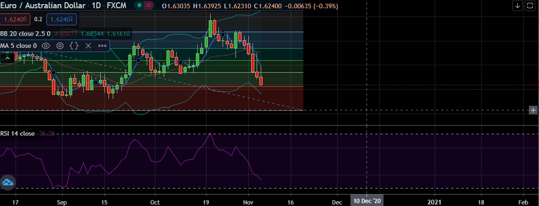Click the Feb label on time axis
Screen dimensions: 539x206
523,202
